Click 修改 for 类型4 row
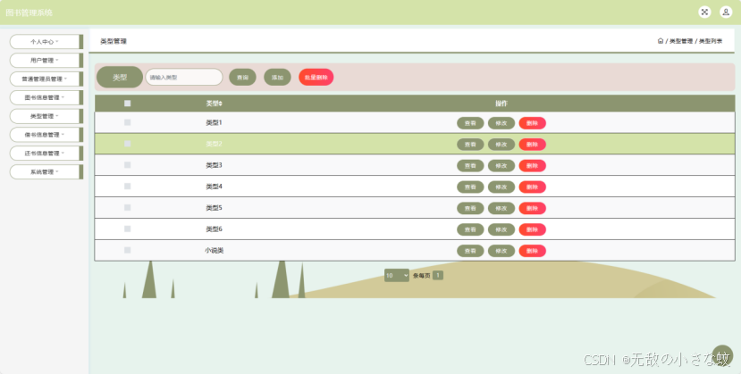741x374 pixels. [501, 187]
